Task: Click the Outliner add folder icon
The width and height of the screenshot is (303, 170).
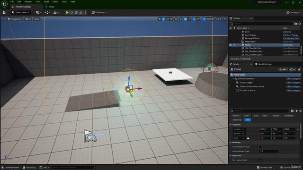Action: click(295, 24)
